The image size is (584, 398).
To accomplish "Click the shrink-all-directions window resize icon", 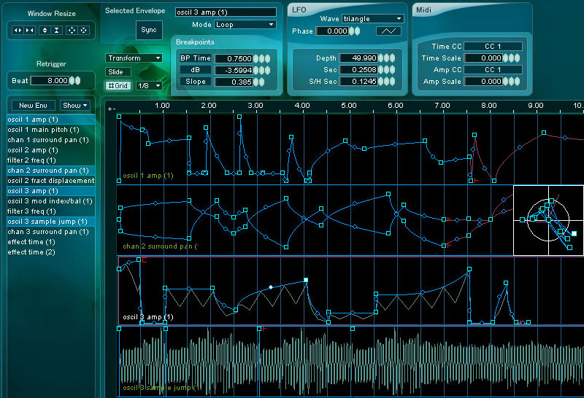I will point(84,31).
